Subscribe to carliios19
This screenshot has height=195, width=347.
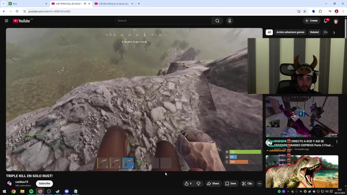tap(44, 184)
